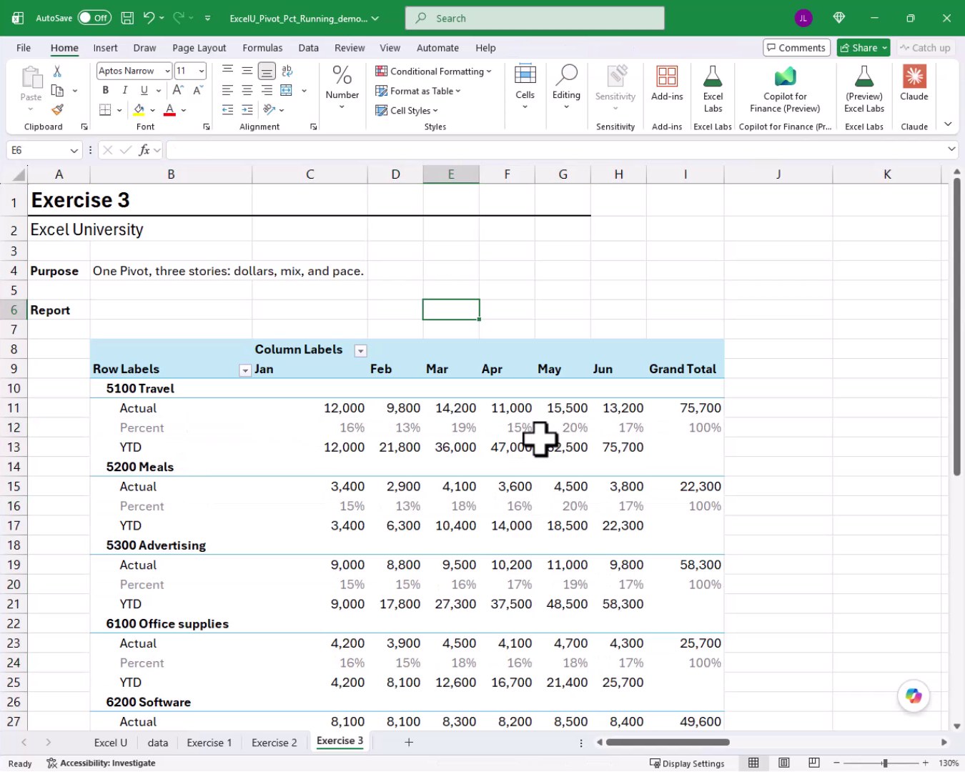Click the Paste clipboard icon
This screenshot has height=772, width=965.
[x=31, y=77]
